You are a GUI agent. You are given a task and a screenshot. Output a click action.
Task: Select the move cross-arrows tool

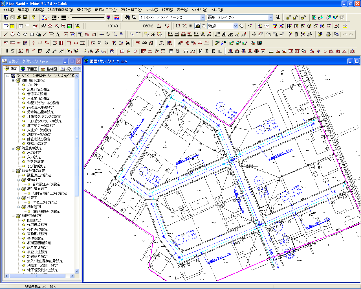coord(254,34)
